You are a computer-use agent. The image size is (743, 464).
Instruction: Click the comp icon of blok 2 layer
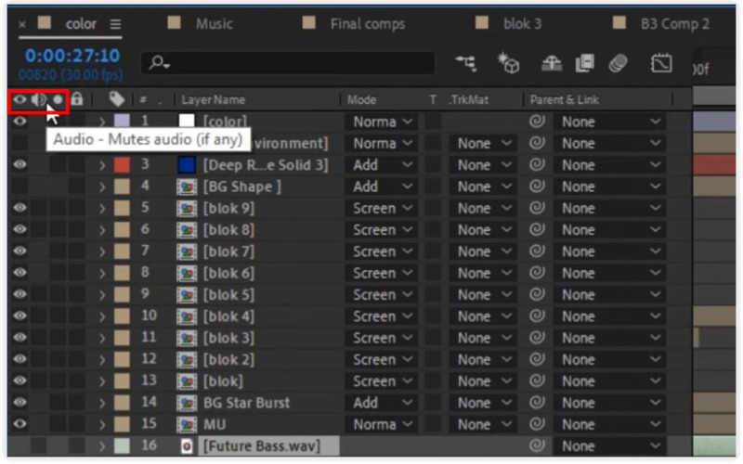[x=187, y=360]
